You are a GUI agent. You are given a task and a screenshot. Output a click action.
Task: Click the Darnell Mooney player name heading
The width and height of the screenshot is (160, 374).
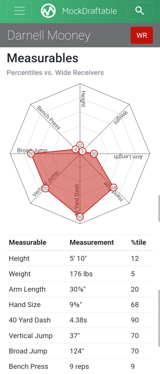pyautogui.click(x=49, y=35)
